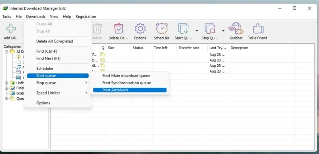Screen dimensions: 319x154
Task: Click the Finished checkmark folder icon
Action: tap(12, 88)
